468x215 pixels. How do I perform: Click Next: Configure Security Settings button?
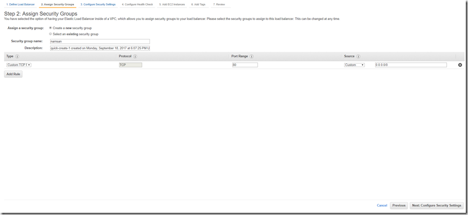coord(436,205)
